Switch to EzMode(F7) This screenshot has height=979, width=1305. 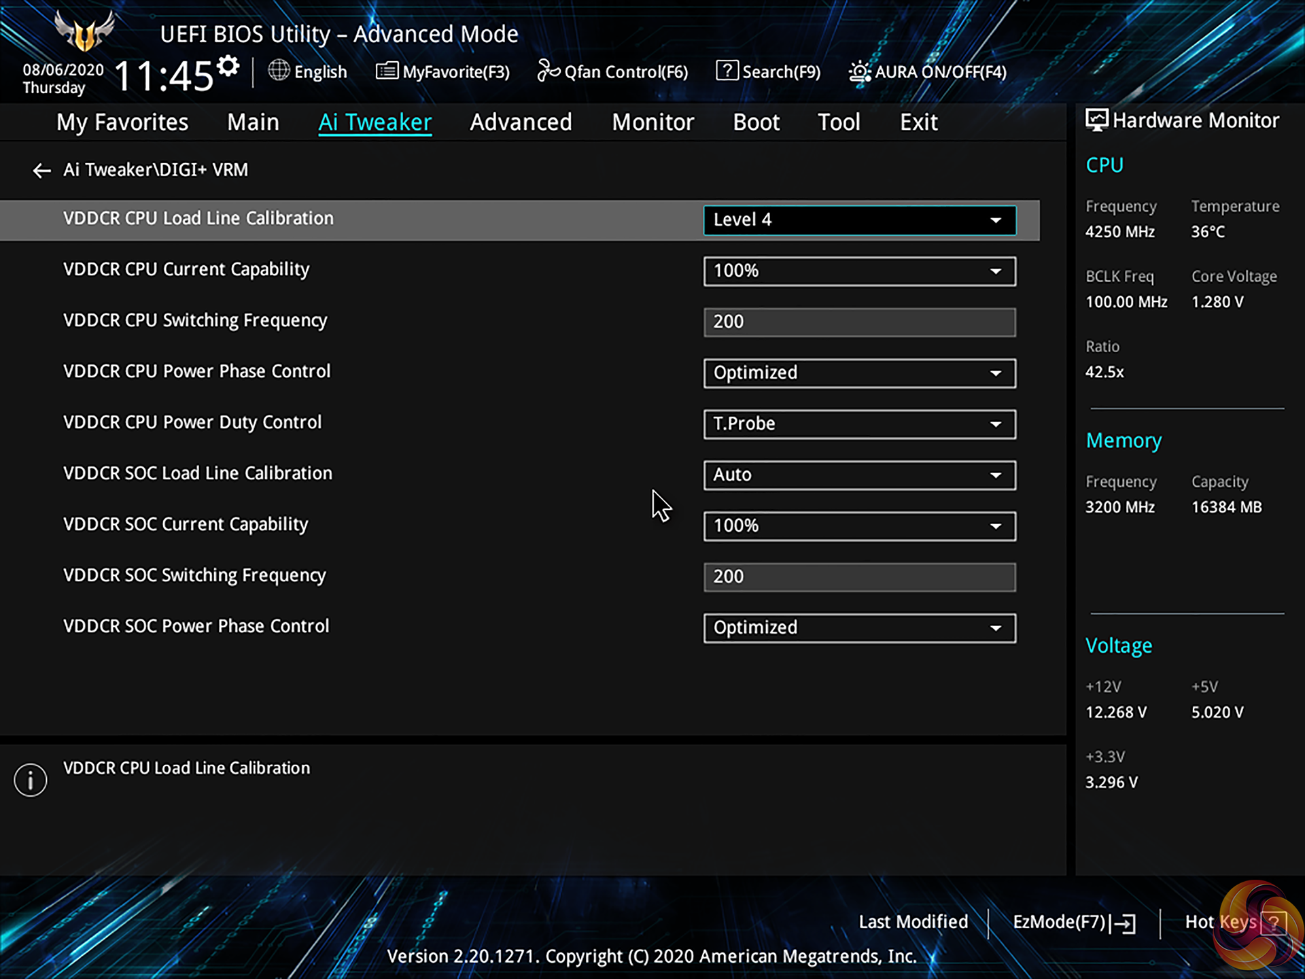pyautogui.click(x=1073, y=923)
